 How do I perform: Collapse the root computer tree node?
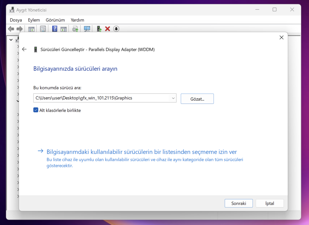(11, 40)
